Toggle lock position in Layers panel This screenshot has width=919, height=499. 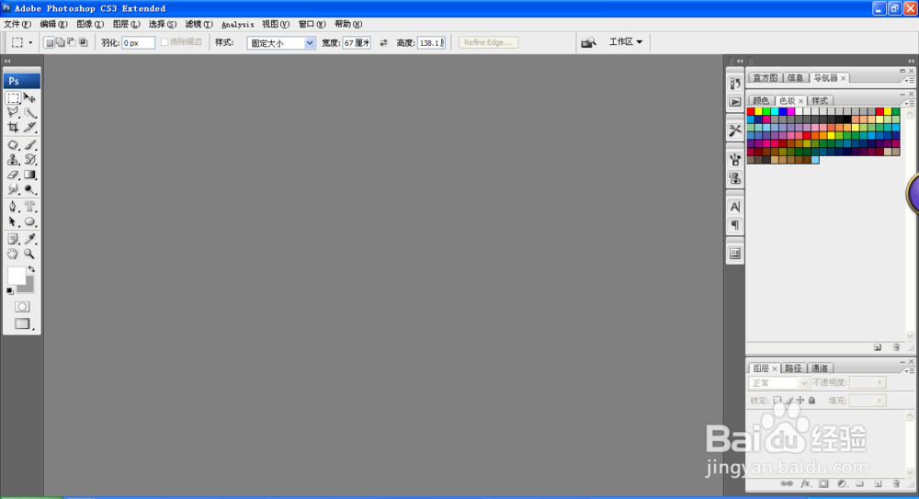click(x=800, y=401)
